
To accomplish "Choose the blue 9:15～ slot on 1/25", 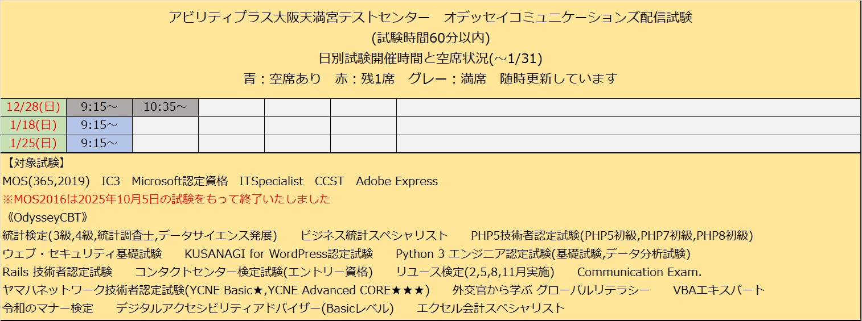I will pyautogui.click(x=99, y=144).
